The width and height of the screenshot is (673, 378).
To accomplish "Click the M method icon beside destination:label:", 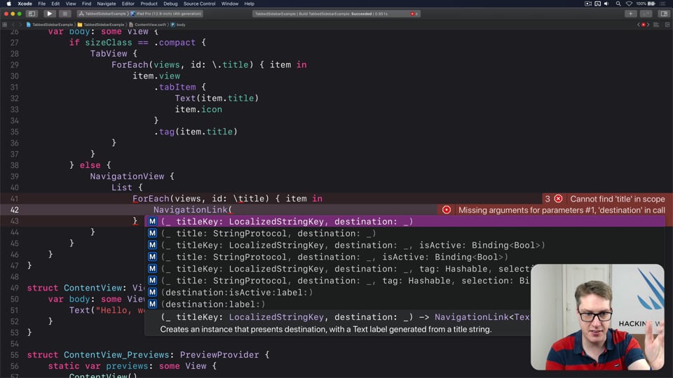I will [x=152, y=304].
